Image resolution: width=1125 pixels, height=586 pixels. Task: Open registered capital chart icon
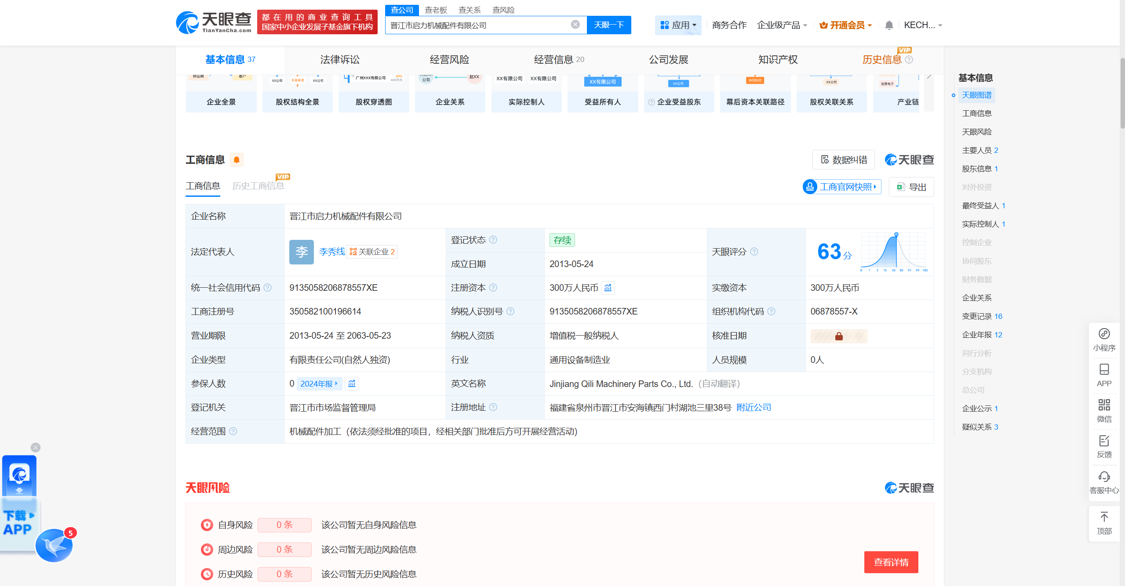coord(608,288)
